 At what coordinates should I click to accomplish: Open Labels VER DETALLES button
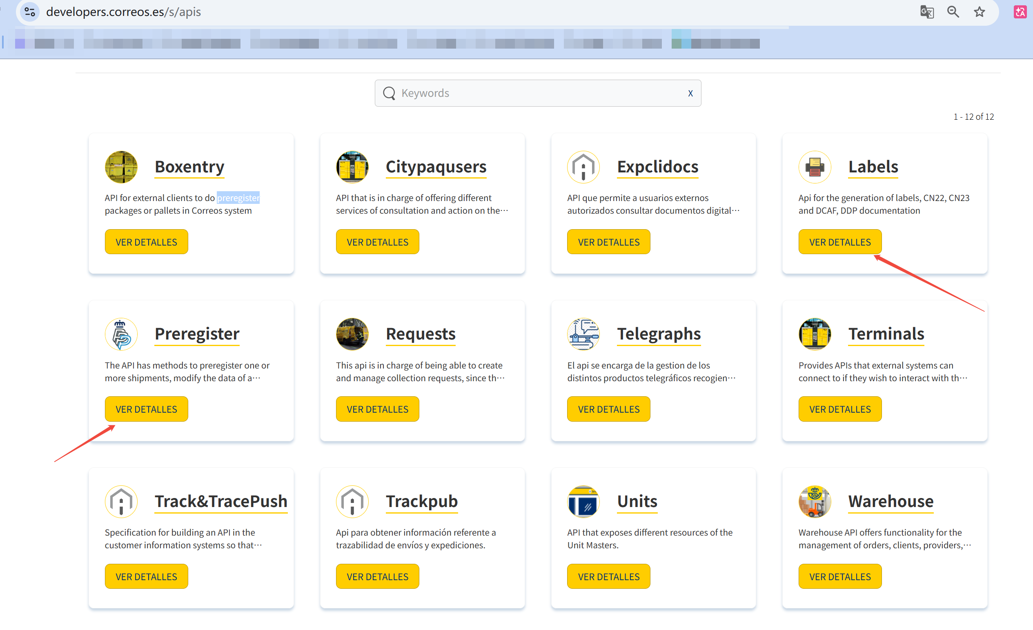point(840,241)
